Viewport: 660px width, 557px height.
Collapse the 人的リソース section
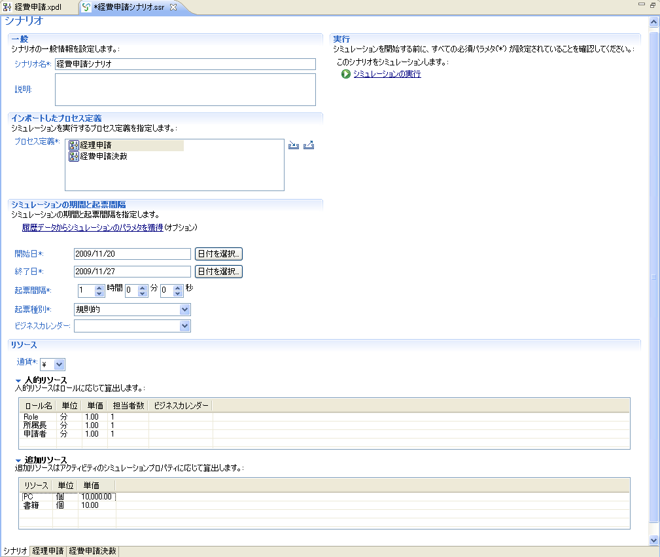pos(18,380)
